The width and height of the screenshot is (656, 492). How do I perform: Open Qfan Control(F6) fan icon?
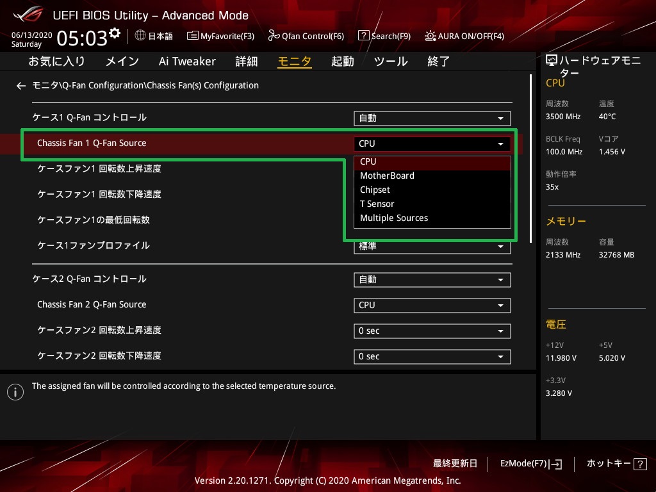click(274, 36)
